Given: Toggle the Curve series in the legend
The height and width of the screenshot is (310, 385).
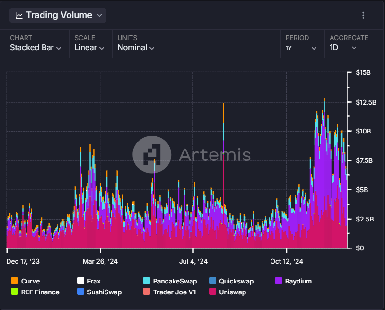Looking at the screenshot, I should 30,281.
